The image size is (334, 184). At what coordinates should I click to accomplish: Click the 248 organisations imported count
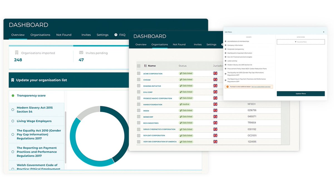(x=18, y=60)
